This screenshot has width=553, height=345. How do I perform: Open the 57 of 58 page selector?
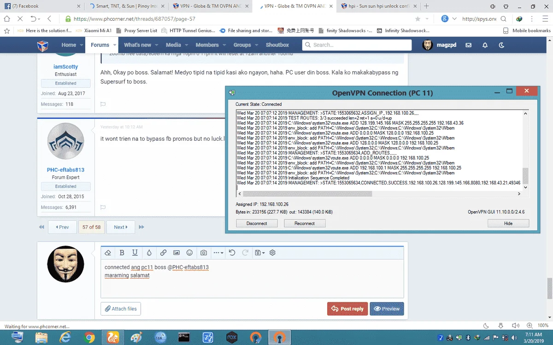pyautogui.click(x=91, y=227)
